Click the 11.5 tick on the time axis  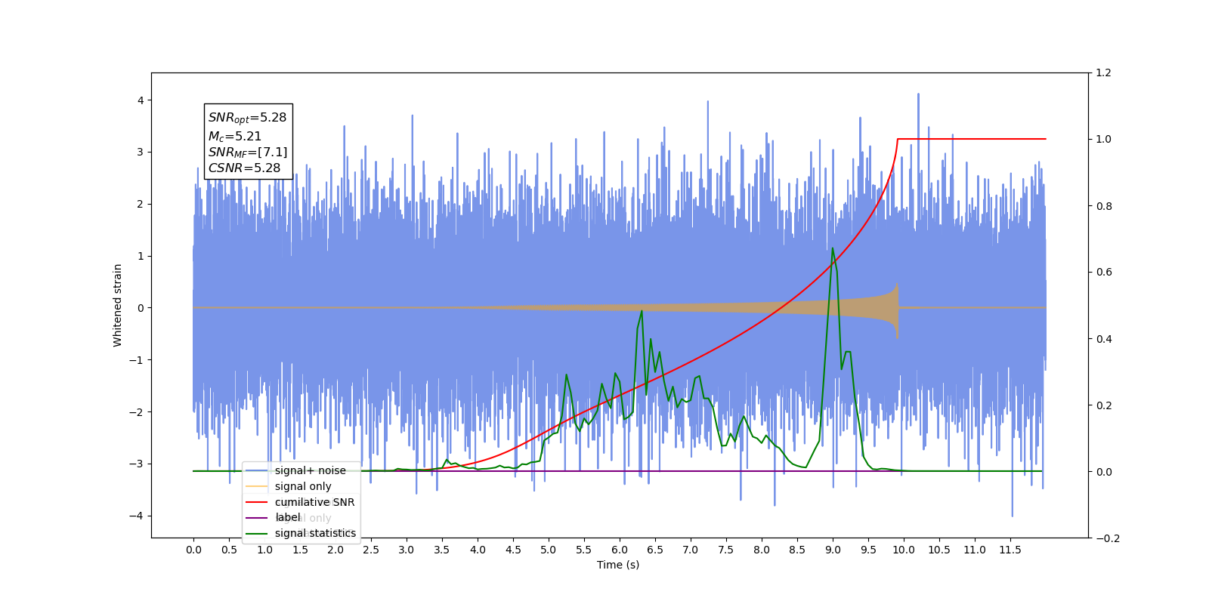(1010, 550)
